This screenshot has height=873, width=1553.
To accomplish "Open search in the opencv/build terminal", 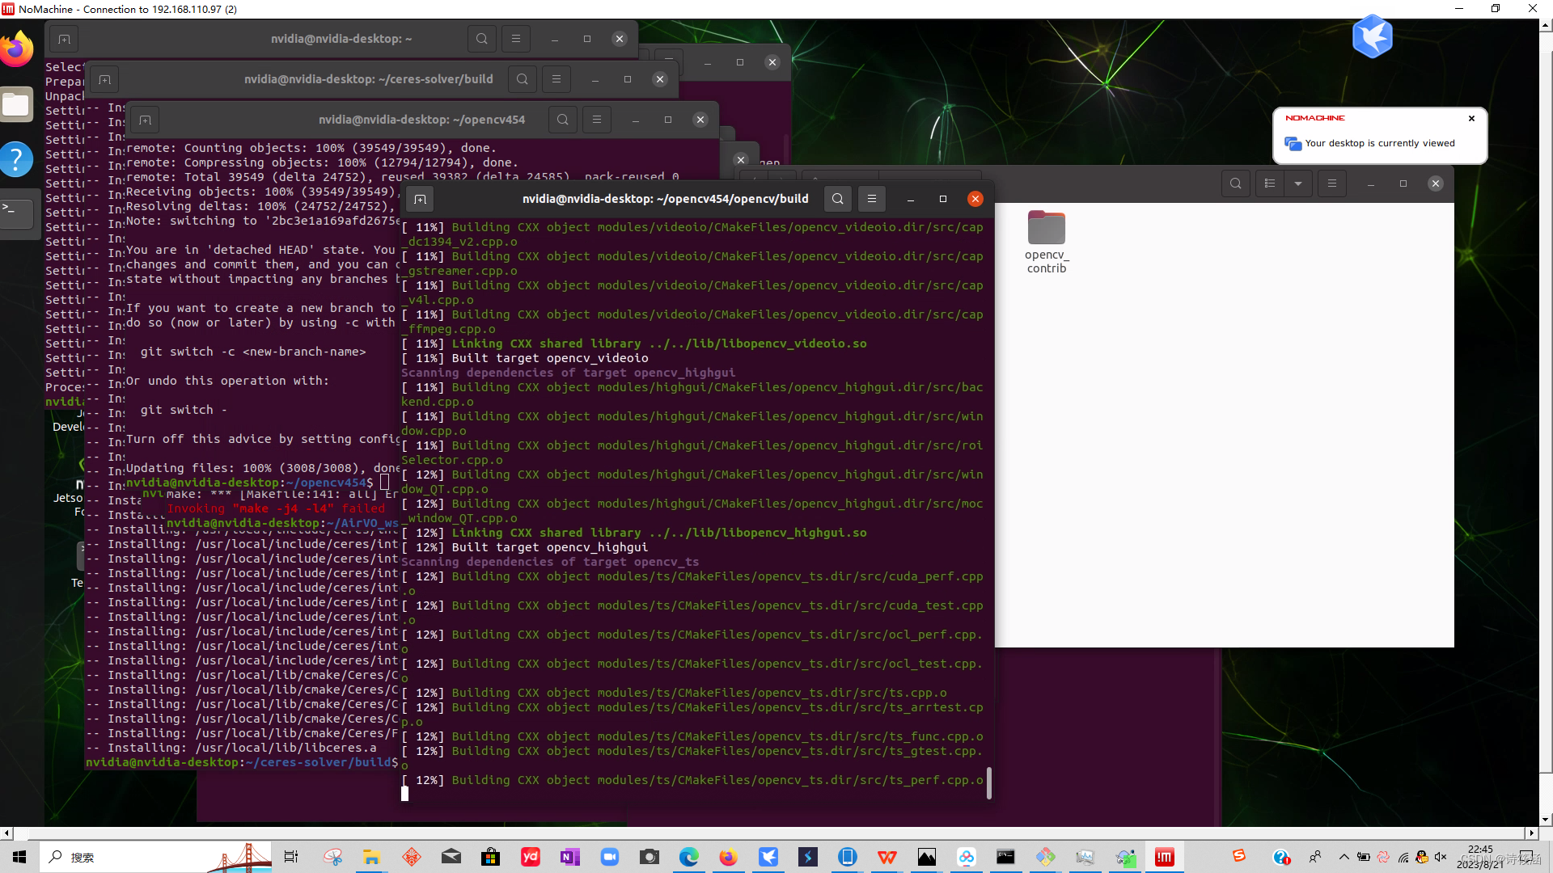I will pyautogui.click(x=838, y=199).
